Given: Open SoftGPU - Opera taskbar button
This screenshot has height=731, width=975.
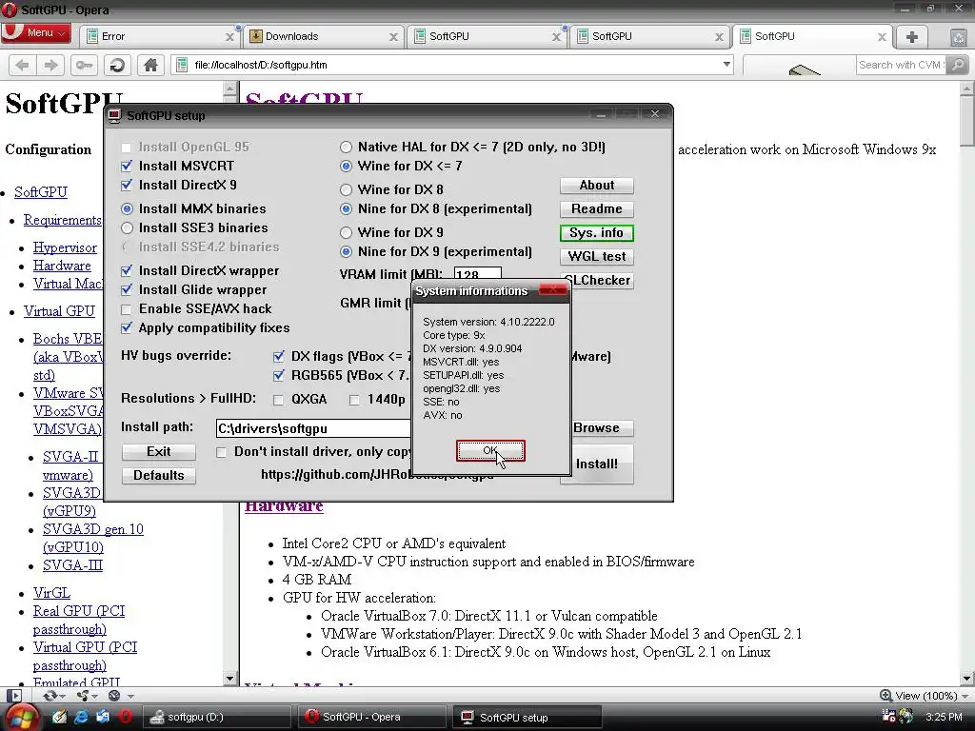Looking at the screenshot, I should [x=372, y=718].
